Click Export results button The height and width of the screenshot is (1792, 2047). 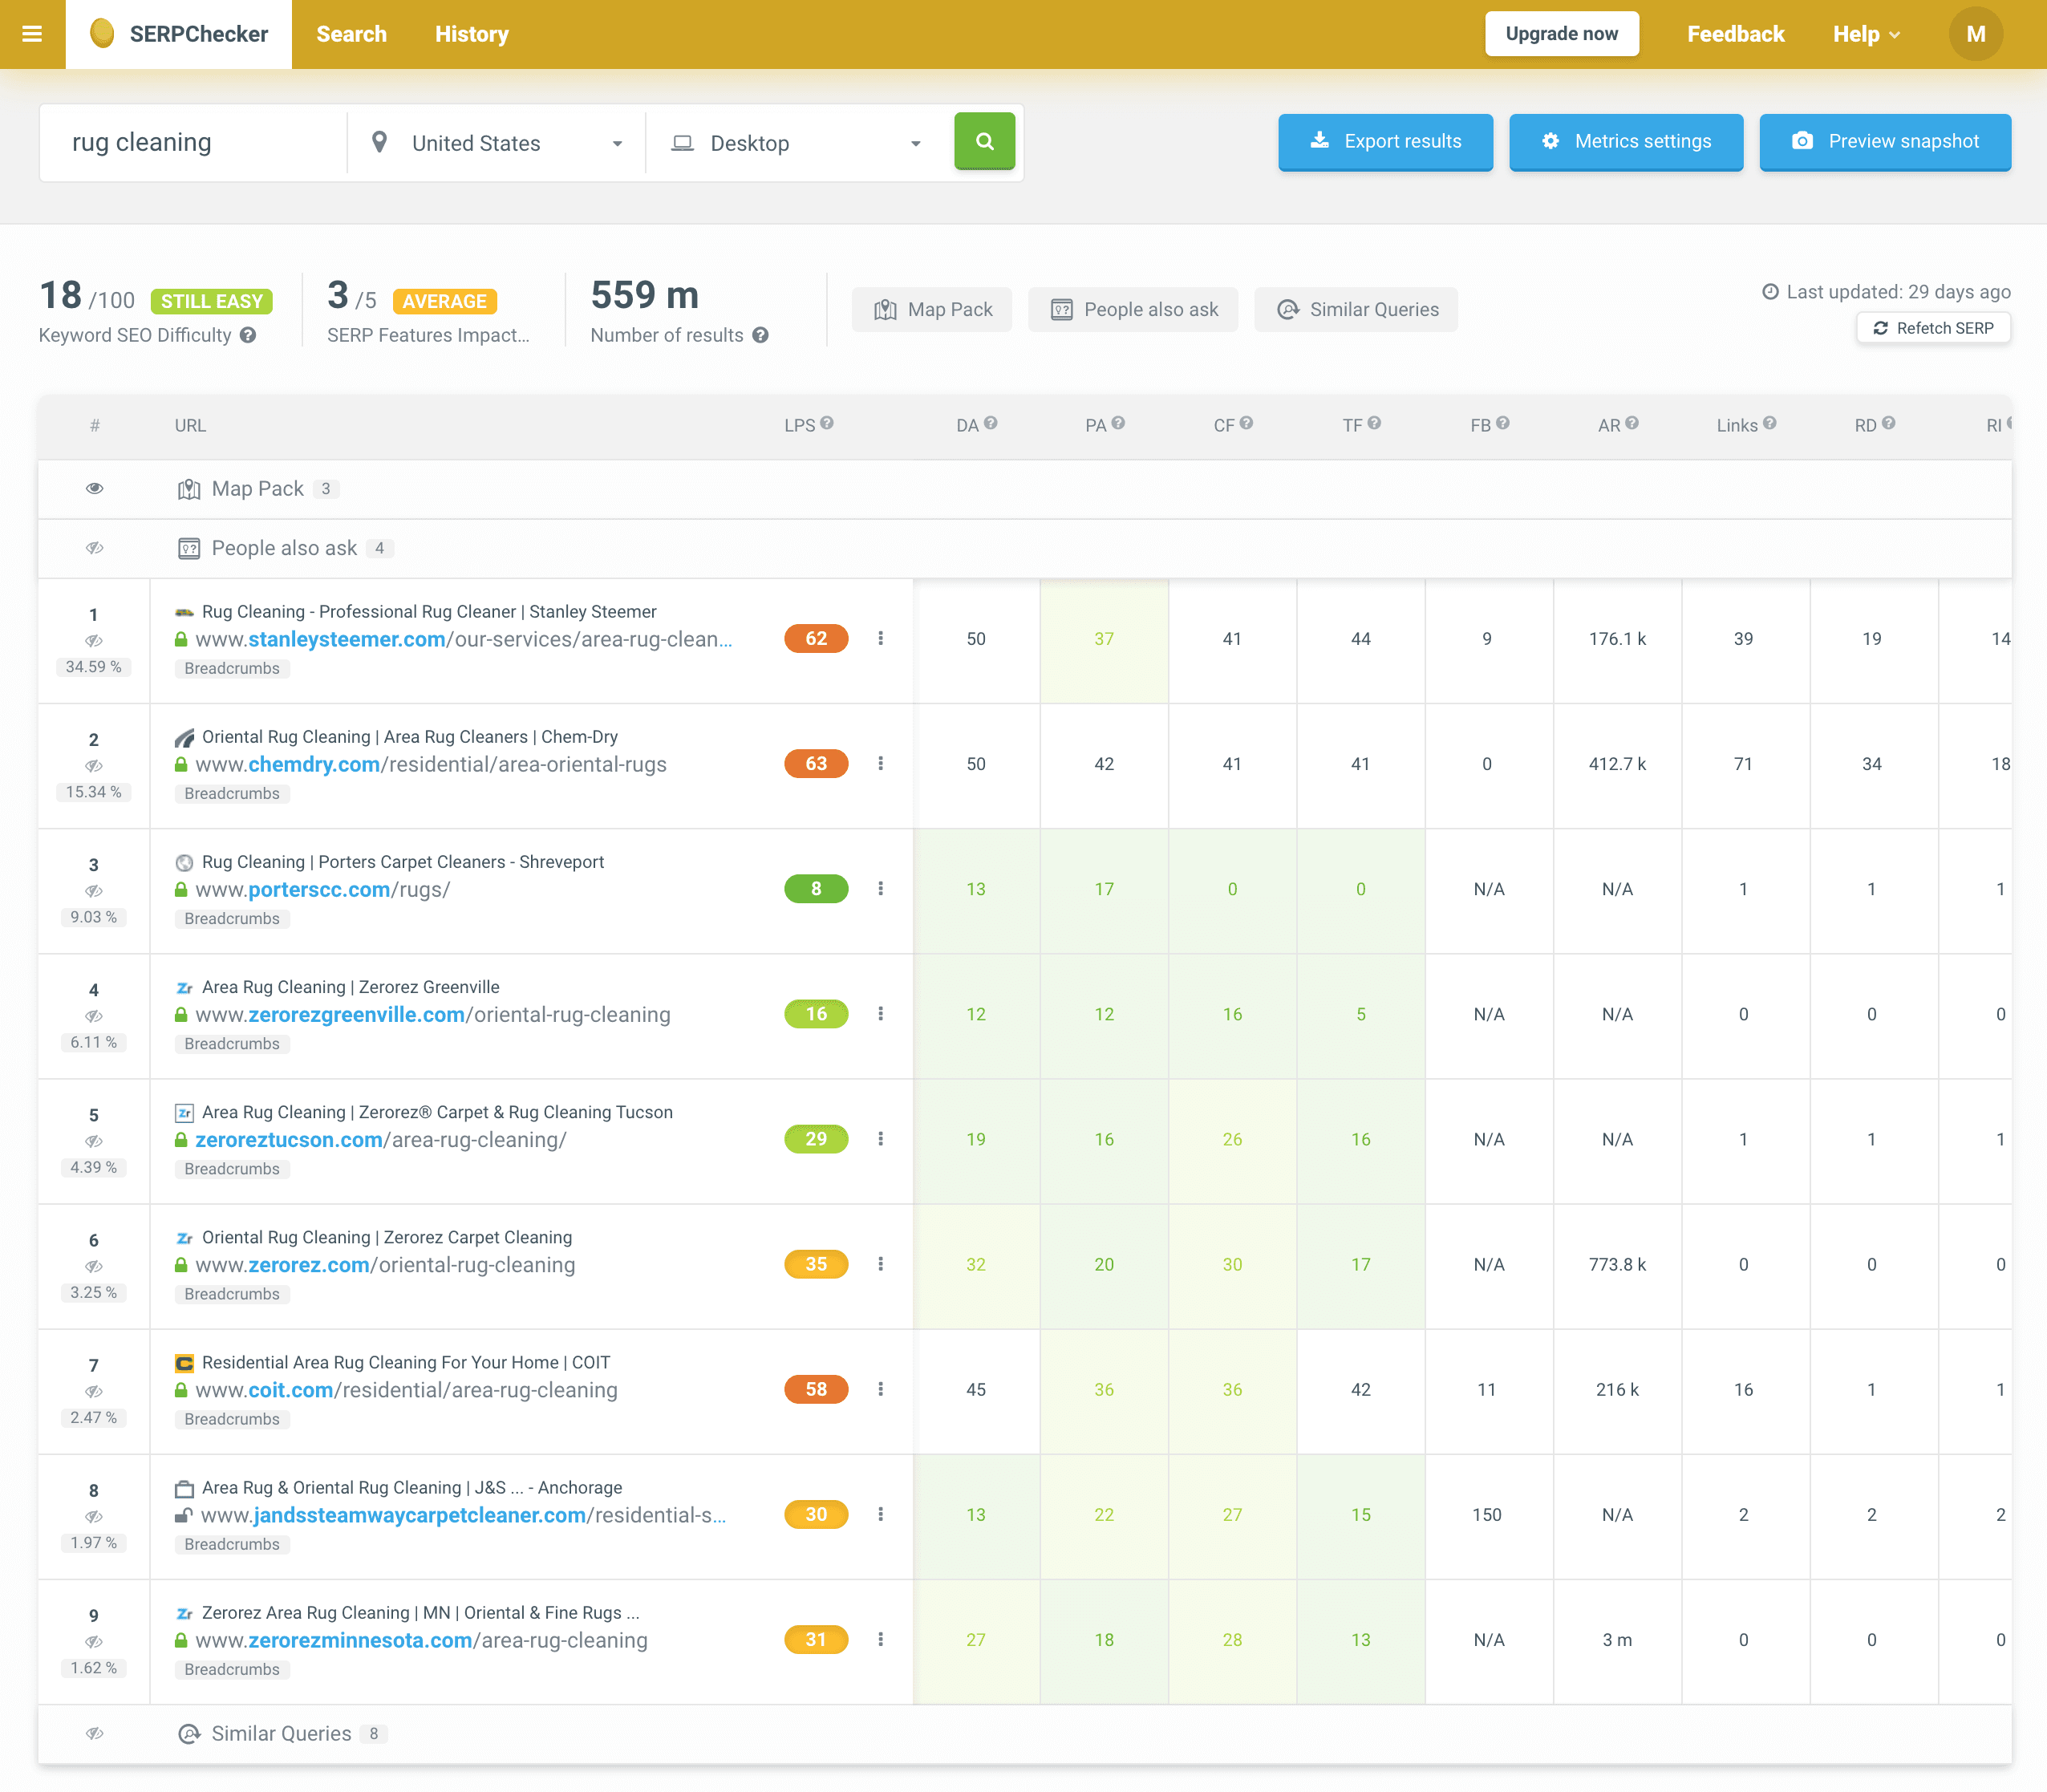[1385, 142]
